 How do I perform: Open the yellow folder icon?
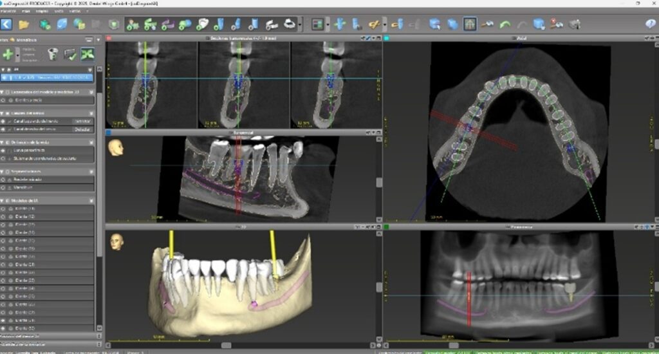point(24,24)
